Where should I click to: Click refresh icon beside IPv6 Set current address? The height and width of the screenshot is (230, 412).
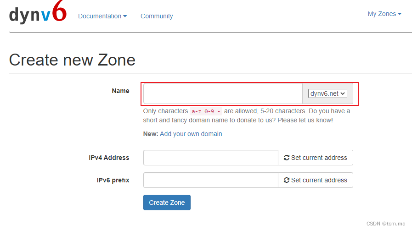[x=287, y=180]
